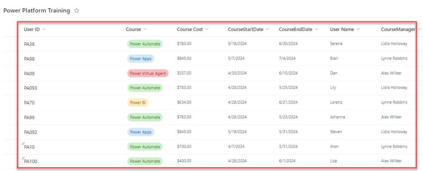
Task: Click Power Automate pill in PA093 row
Action: [145, 88]
